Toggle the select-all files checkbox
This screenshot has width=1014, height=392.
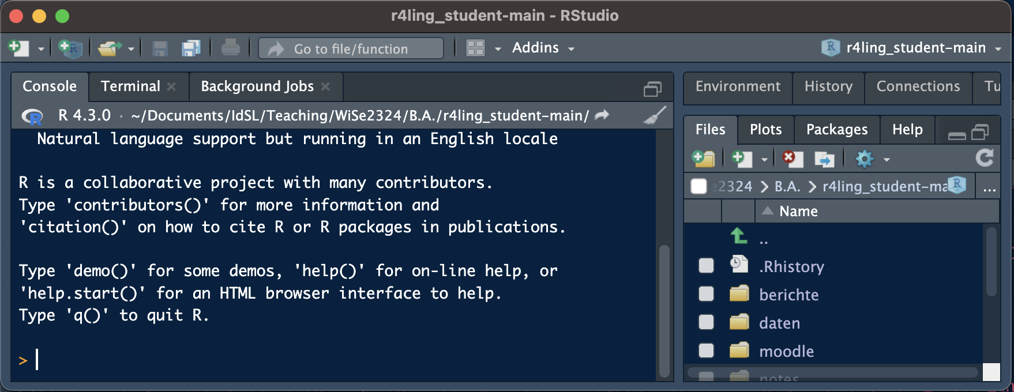698,186
